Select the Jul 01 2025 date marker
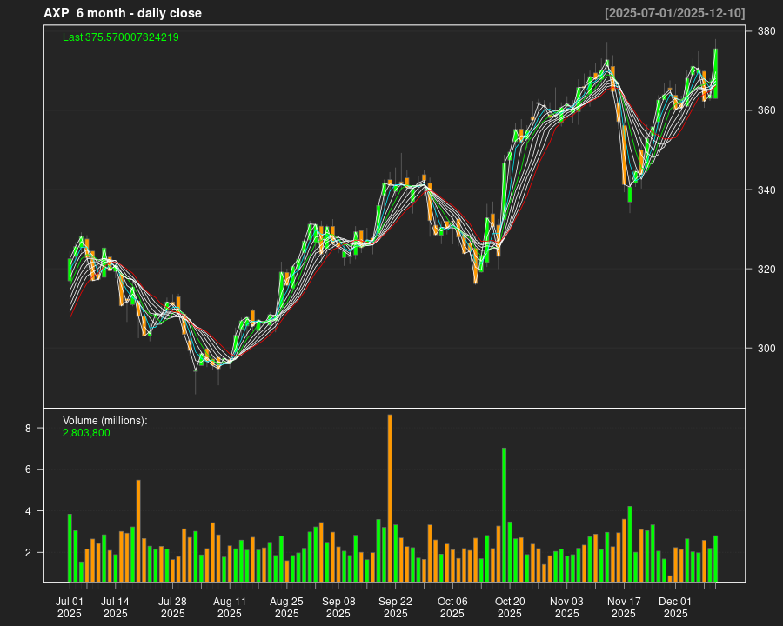783x626 pixels. pyautogui.click(x=70, y=607)
